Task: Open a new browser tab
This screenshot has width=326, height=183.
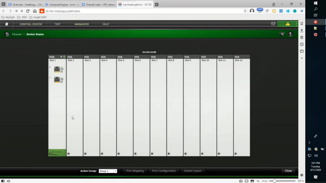Action: coord(156,4)
